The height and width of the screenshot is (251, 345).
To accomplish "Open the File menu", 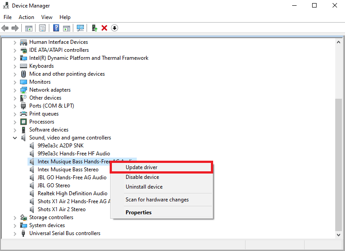I will coord(8,17).
